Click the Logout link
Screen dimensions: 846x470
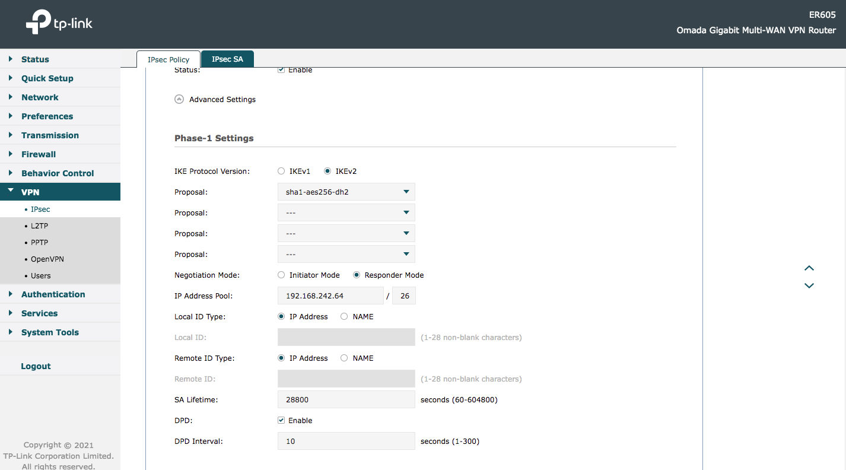[36, 366]
